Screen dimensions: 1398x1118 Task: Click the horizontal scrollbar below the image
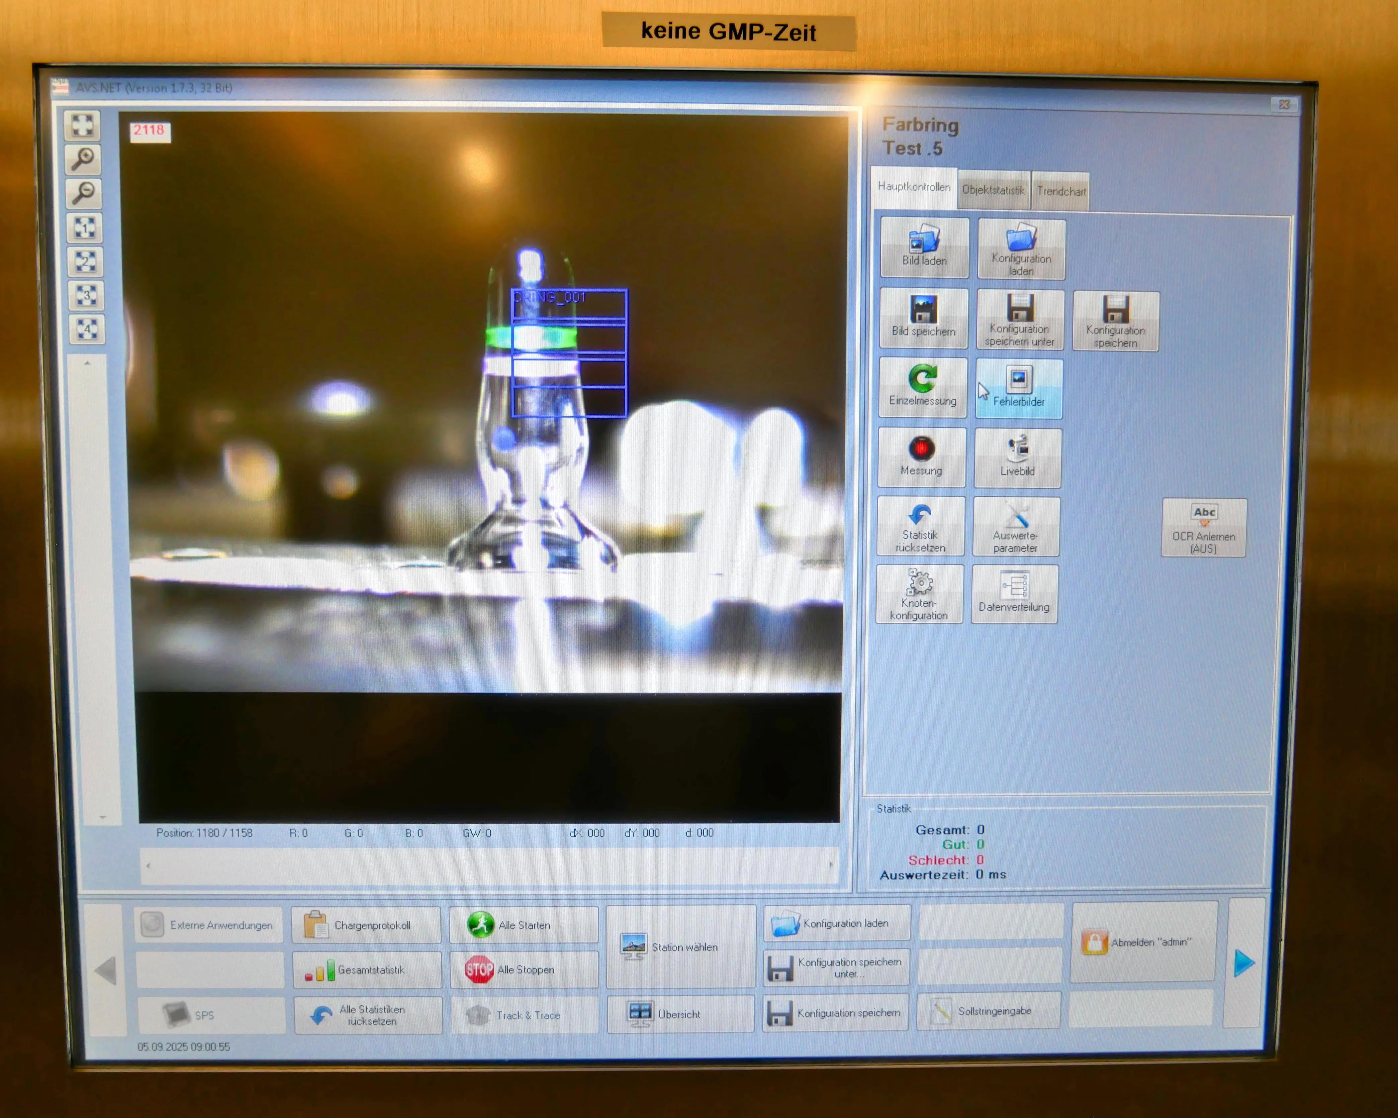pos(489,865)
